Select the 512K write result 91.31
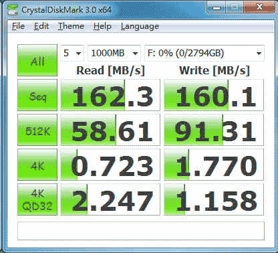Image resolution: width=278 pixels, height=253 pixels. [214, 130]
